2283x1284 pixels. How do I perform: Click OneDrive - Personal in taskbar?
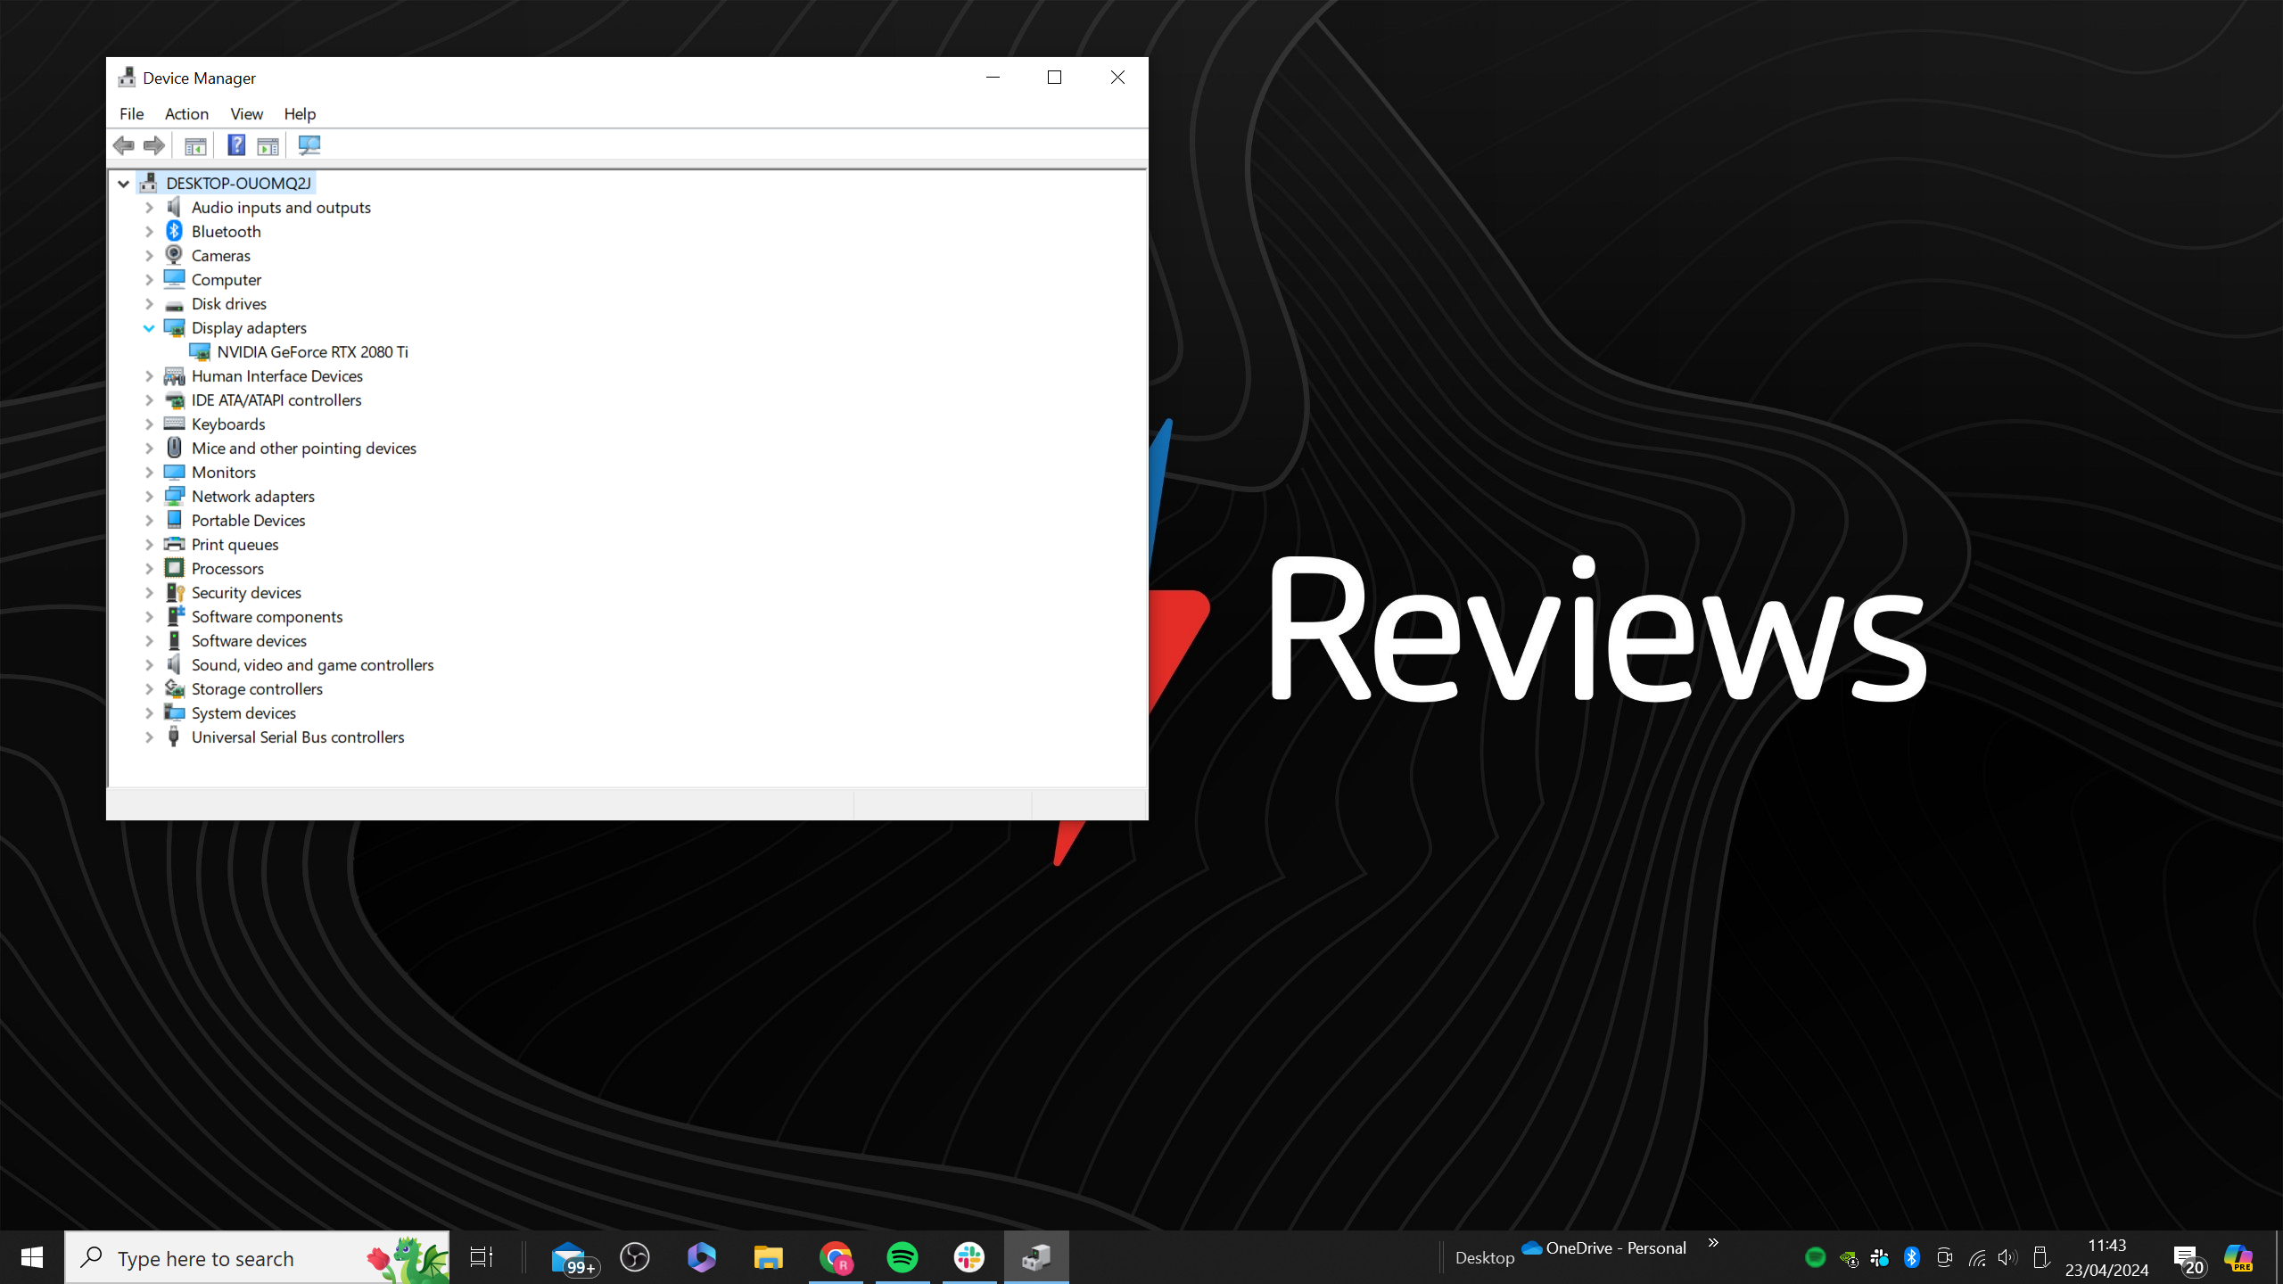click(1604, 1247)
